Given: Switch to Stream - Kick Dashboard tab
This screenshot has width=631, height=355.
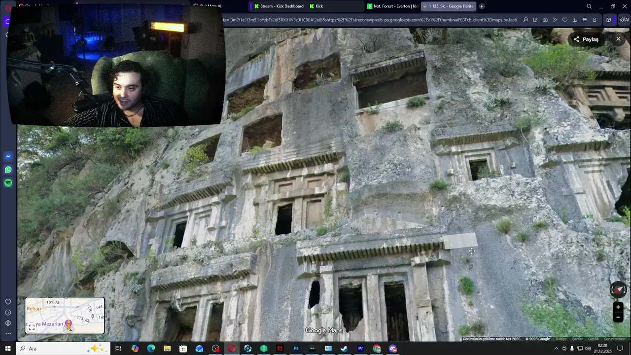Looking at the screenshot, I should [x=279, y=6].
